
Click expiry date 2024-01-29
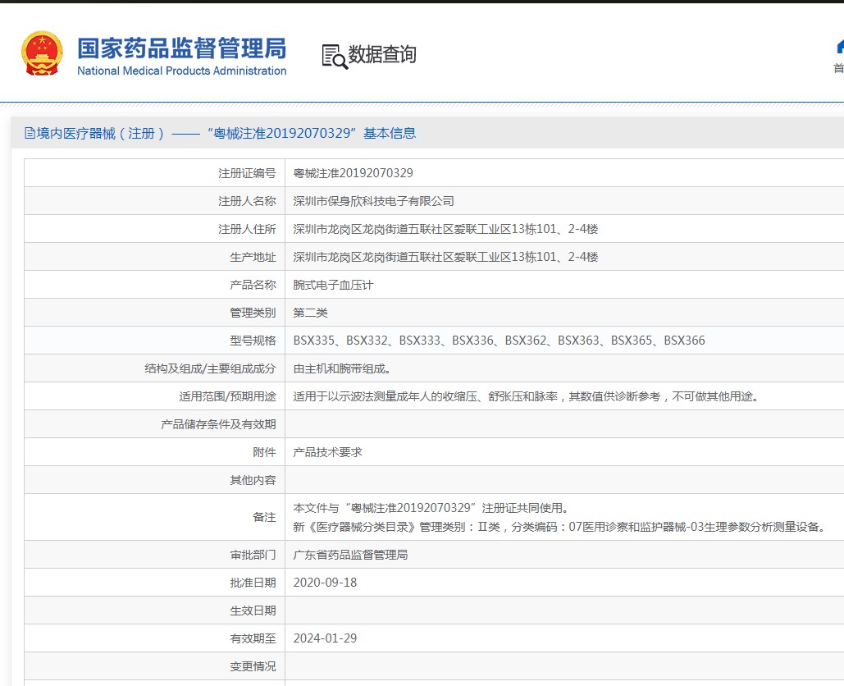tap(325, 638)
